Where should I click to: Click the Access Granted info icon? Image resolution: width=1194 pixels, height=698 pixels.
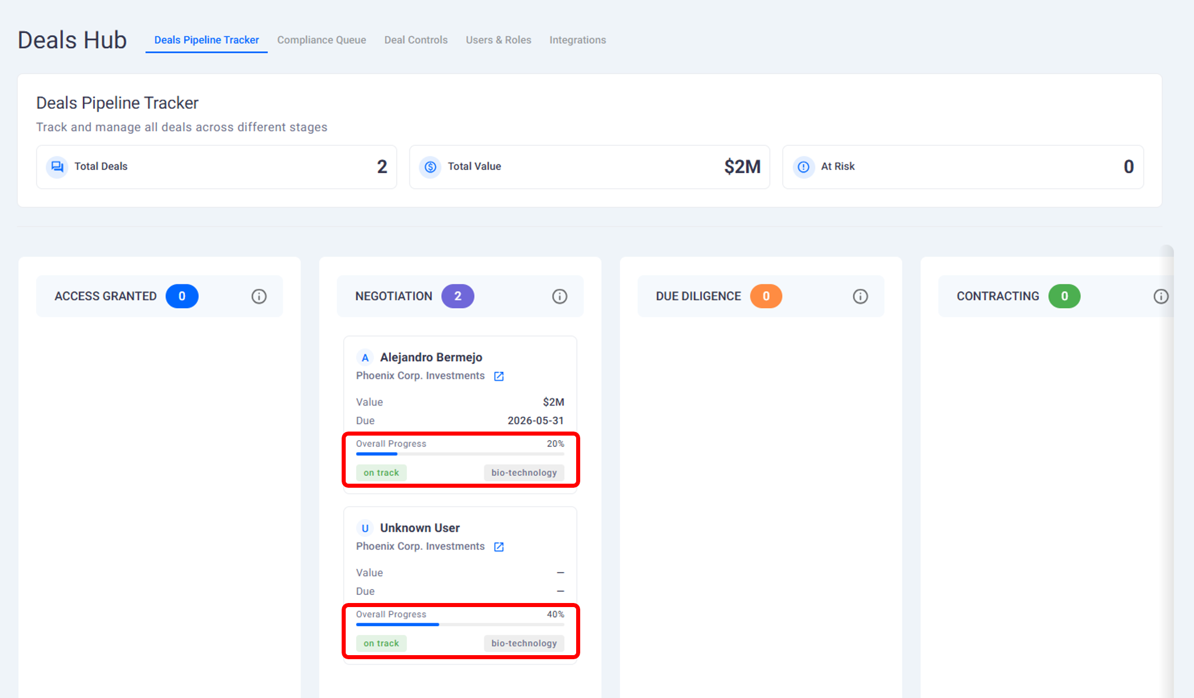pos(259,297)
